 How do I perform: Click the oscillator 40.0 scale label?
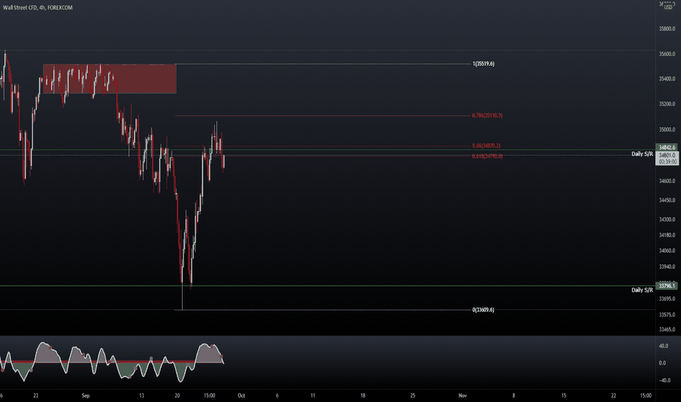coord(663,346)
